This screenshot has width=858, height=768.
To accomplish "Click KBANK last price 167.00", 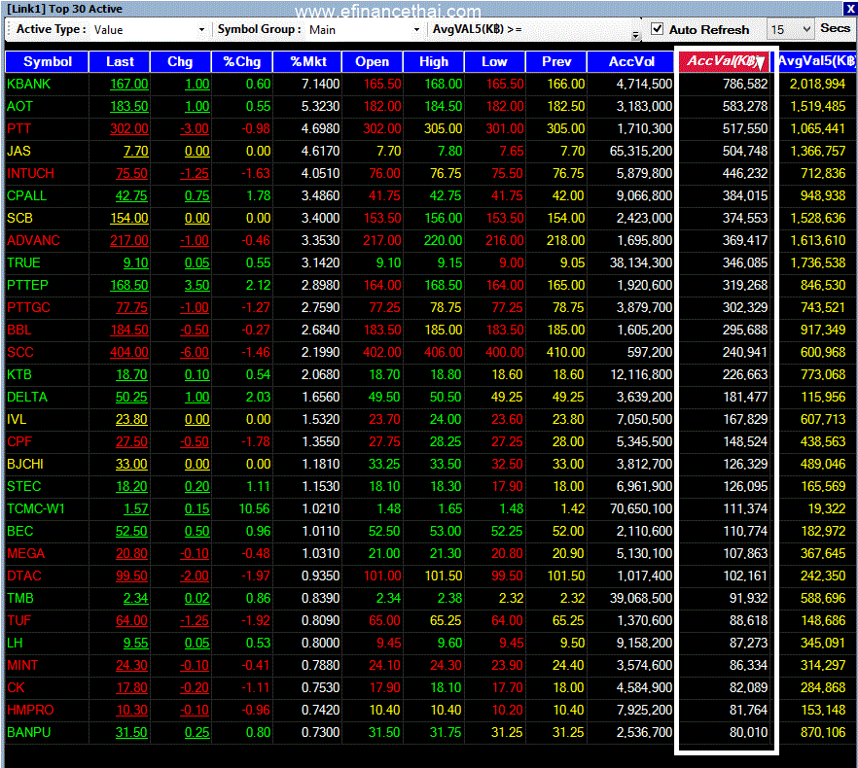I will 129,85.
